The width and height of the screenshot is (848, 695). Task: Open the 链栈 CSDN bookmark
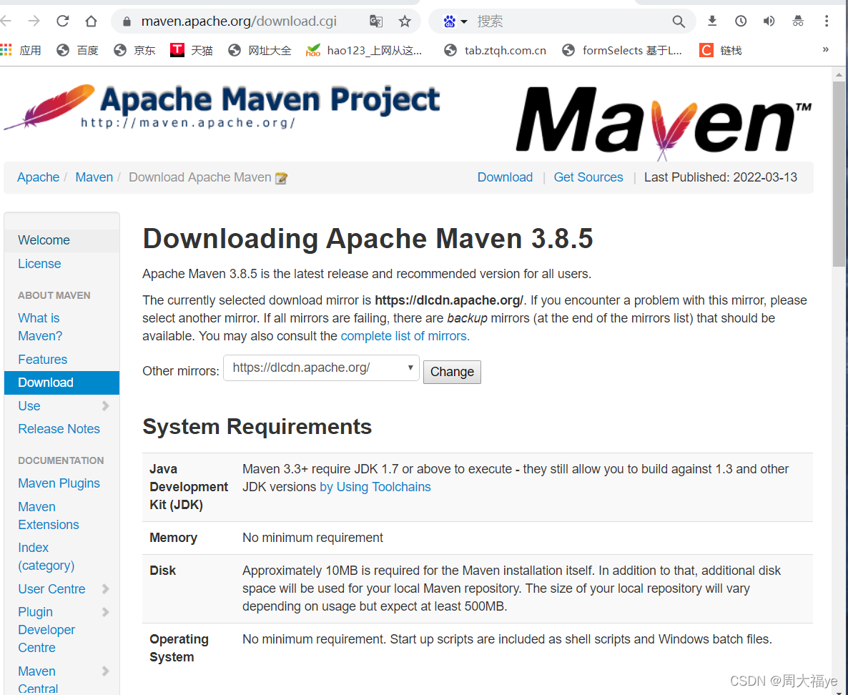pyautogui.click(x=720, y=50)
